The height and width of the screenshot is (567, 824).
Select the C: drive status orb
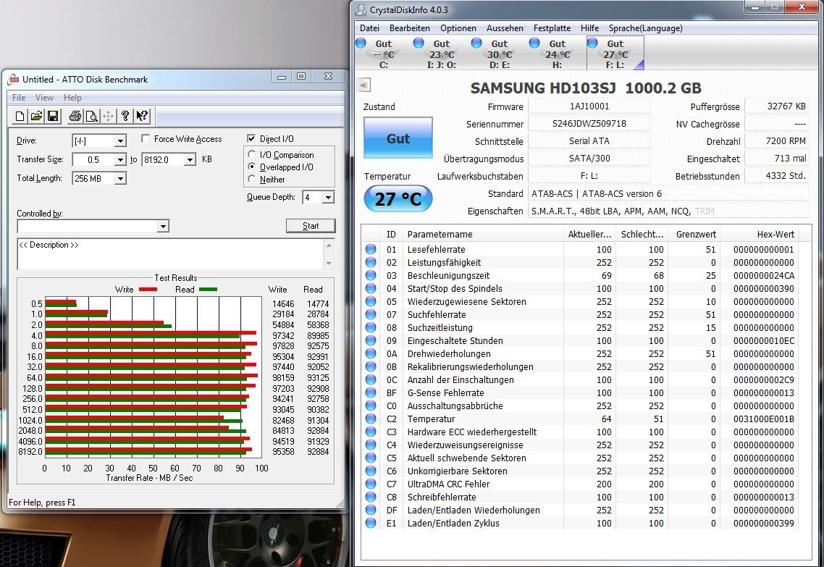click(x=361, y=43)
